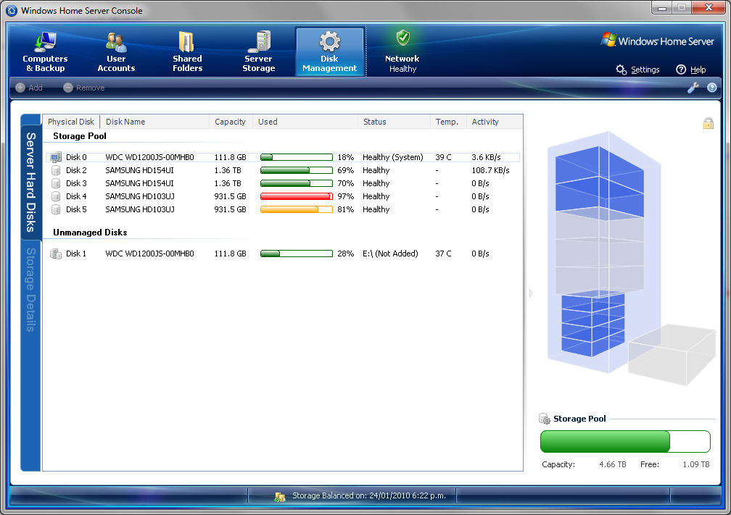Click the Disk 3 drive icon
The image size is (731, 515).
tap(56, 183)
